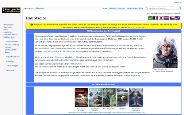The height and width of the screenshot is (115, 184).
Task: Open the Silberbände cover thumbnail
Action: point(122,98)
